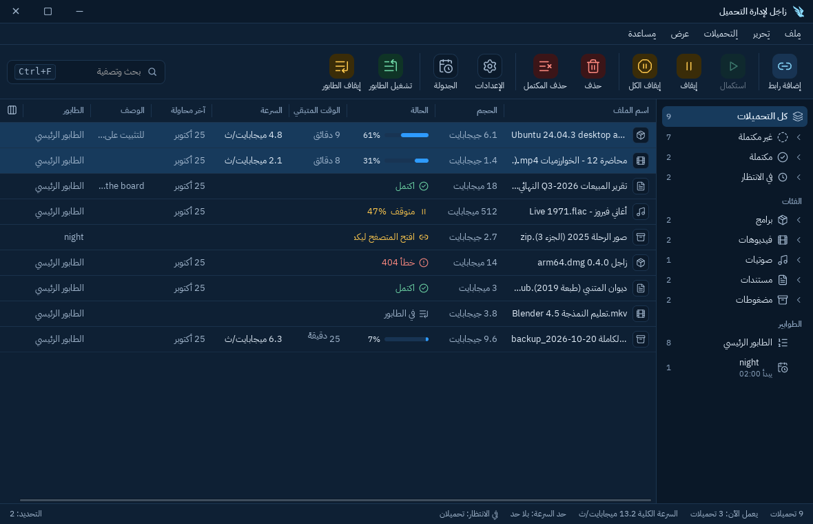Click the 61% progress bar of Ubuntu row
This screenshot has height=524, width=813.
[x=406, y=135]
